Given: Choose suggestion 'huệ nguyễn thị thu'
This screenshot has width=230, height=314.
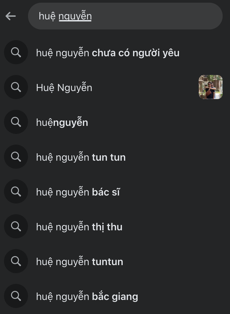Looking at the screenshot, I should (x=79, y=227).
